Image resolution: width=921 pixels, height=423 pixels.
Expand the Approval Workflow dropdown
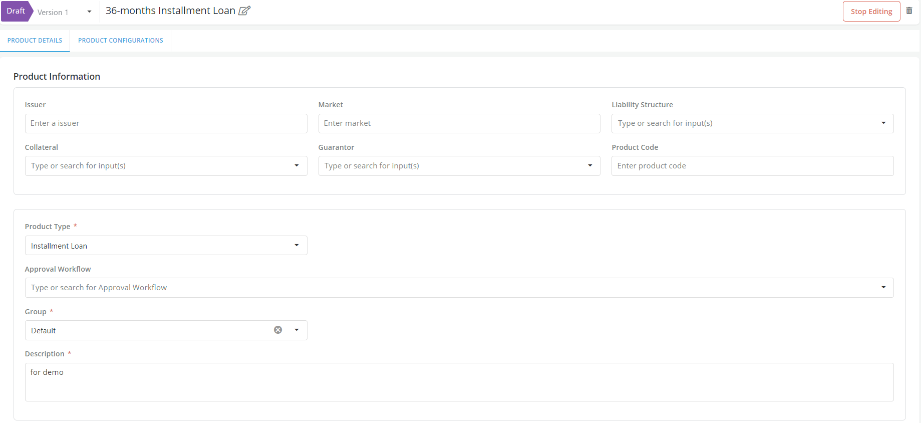[x=883, y=288]
